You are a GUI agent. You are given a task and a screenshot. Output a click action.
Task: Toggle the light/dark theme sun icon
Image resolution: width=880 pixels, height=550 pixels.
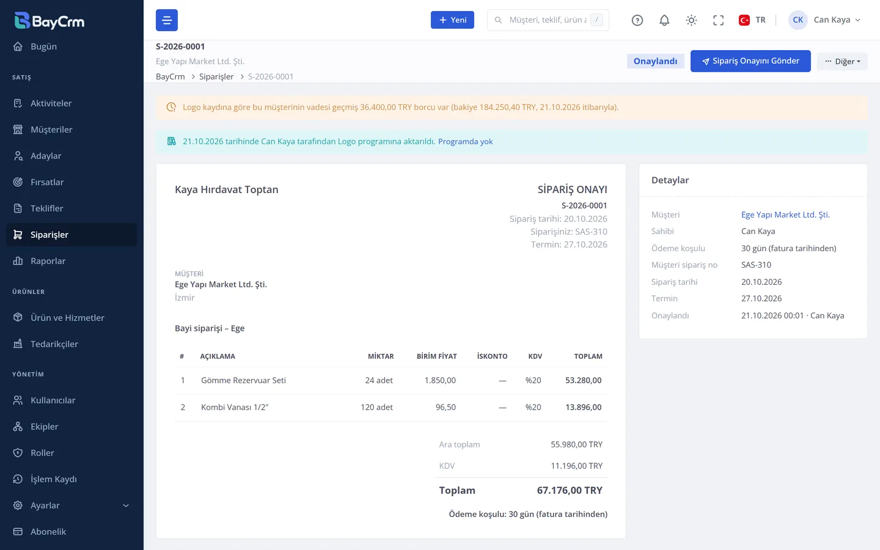coord(691,20)
